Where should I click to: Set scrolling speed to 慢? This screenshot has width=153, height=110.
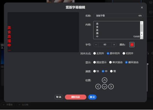click(113, 71)
